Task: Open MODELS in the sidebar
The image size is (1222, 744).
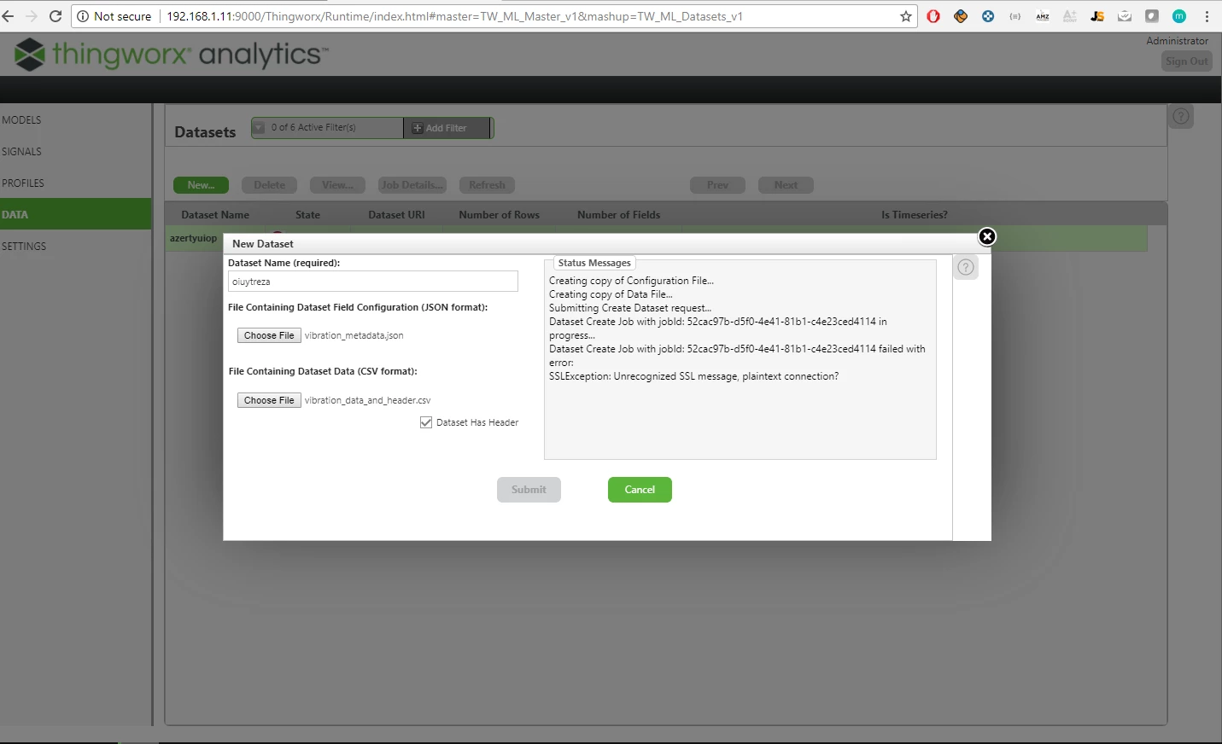Action: tap(21, 120)
